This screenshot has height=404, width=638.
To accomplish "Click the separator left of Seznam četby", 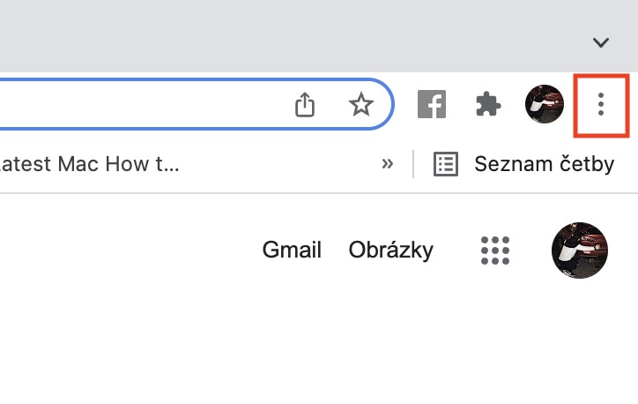I will click(413, 164).
